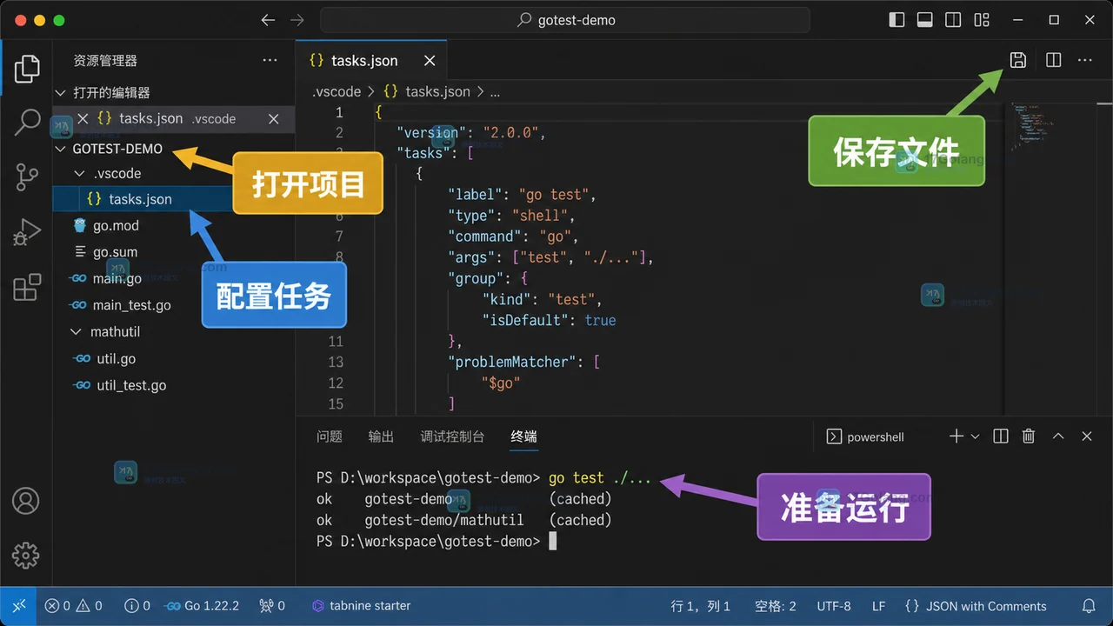Open the Manage gear icon
This screenshot has height=626, width=1113.
point(26,555)
